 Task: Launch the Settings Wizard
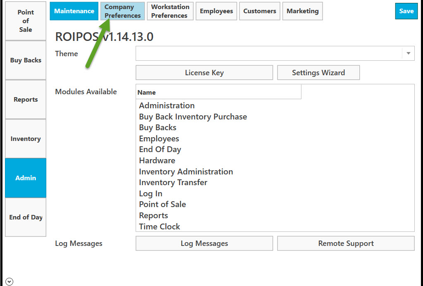(x=318, y=72)
